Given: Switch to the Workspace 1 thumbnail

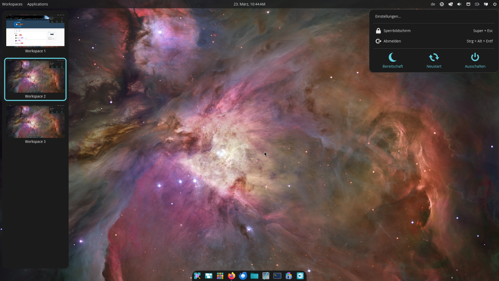Looking at the screenshot, I should [35, 31].
